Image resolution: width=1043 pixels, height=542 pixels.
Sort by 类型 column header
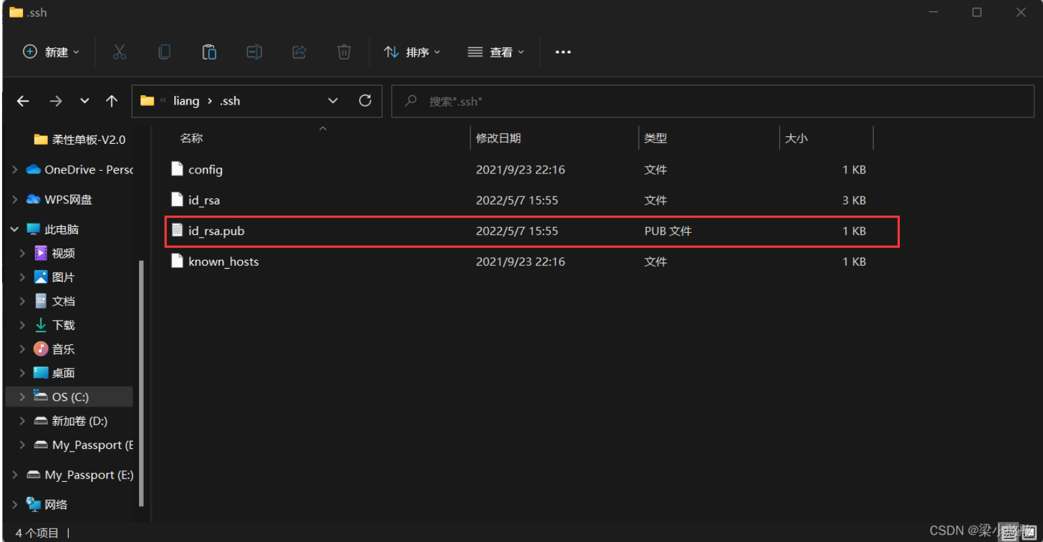click(x=656, y=138)
